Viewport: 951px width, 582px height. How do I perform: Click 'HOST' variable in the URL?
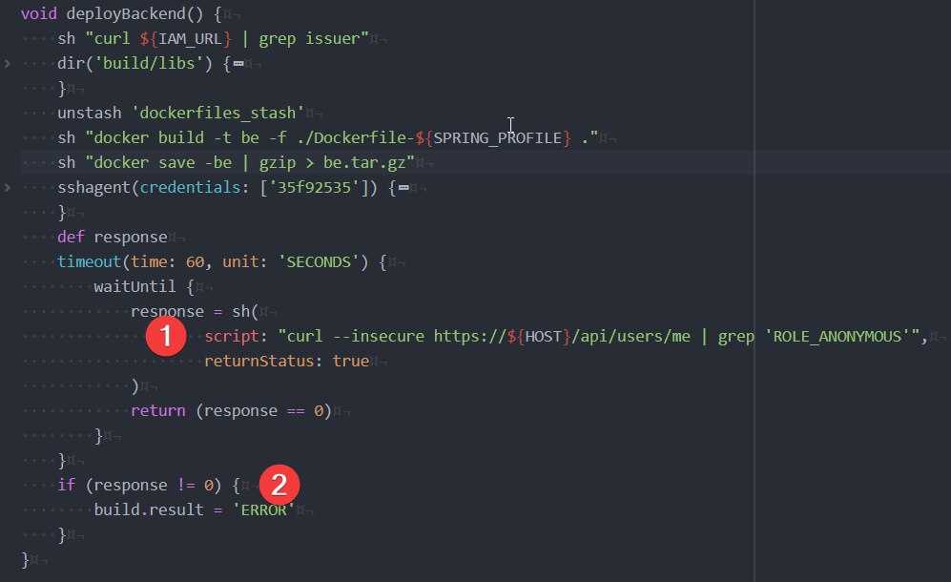544,336
